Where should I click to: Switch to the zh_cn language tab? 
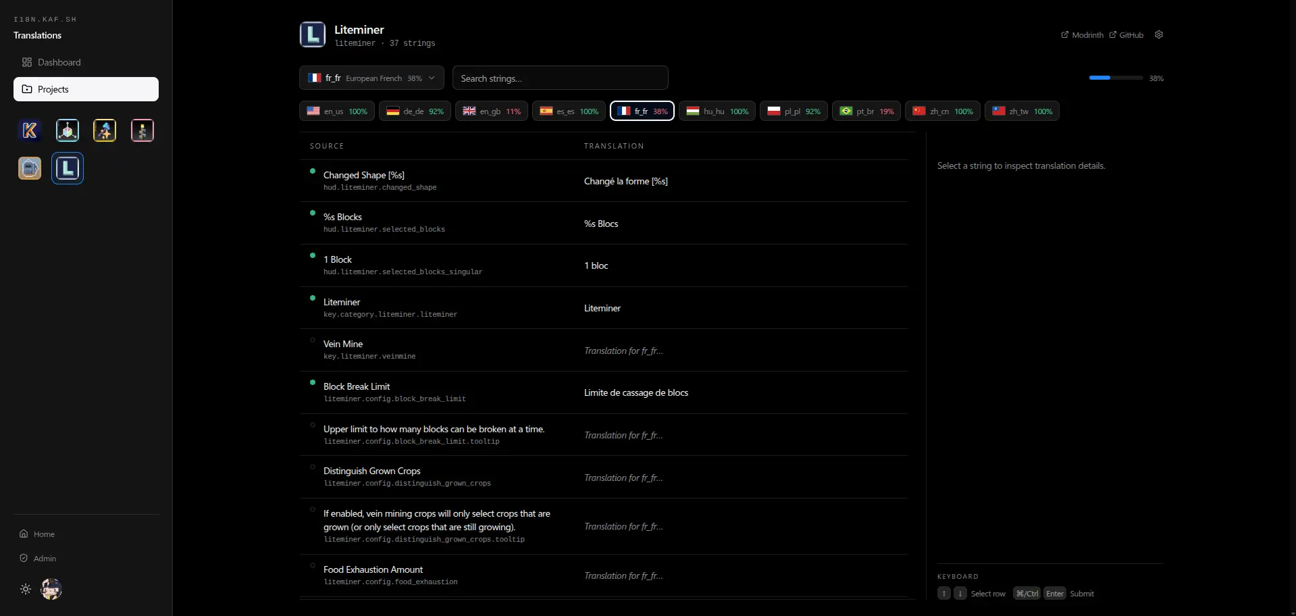tap(943, 111)
